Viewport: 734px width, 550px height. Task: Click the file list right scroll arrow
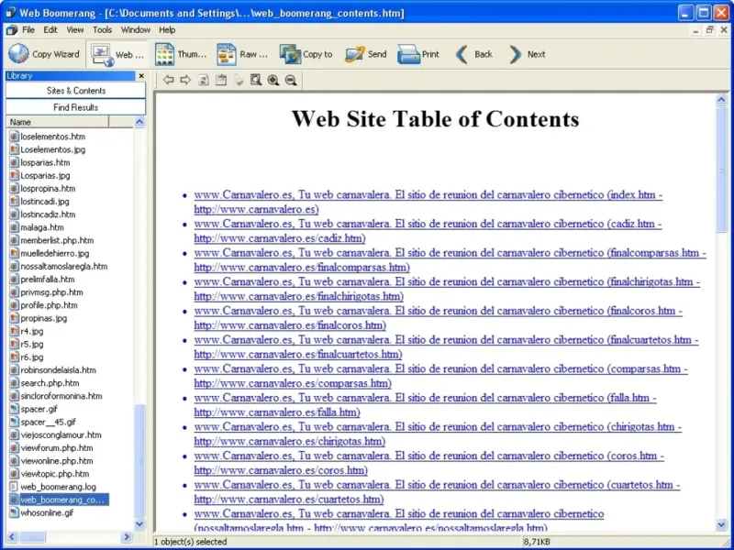pyautogui.click(x=127, y=537)
